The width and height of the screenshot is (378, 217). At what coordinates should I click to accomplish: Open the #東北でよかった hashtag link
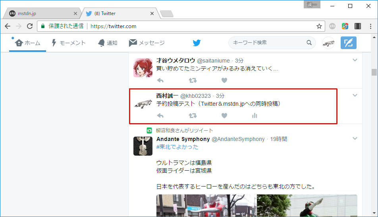click(177, 147)
